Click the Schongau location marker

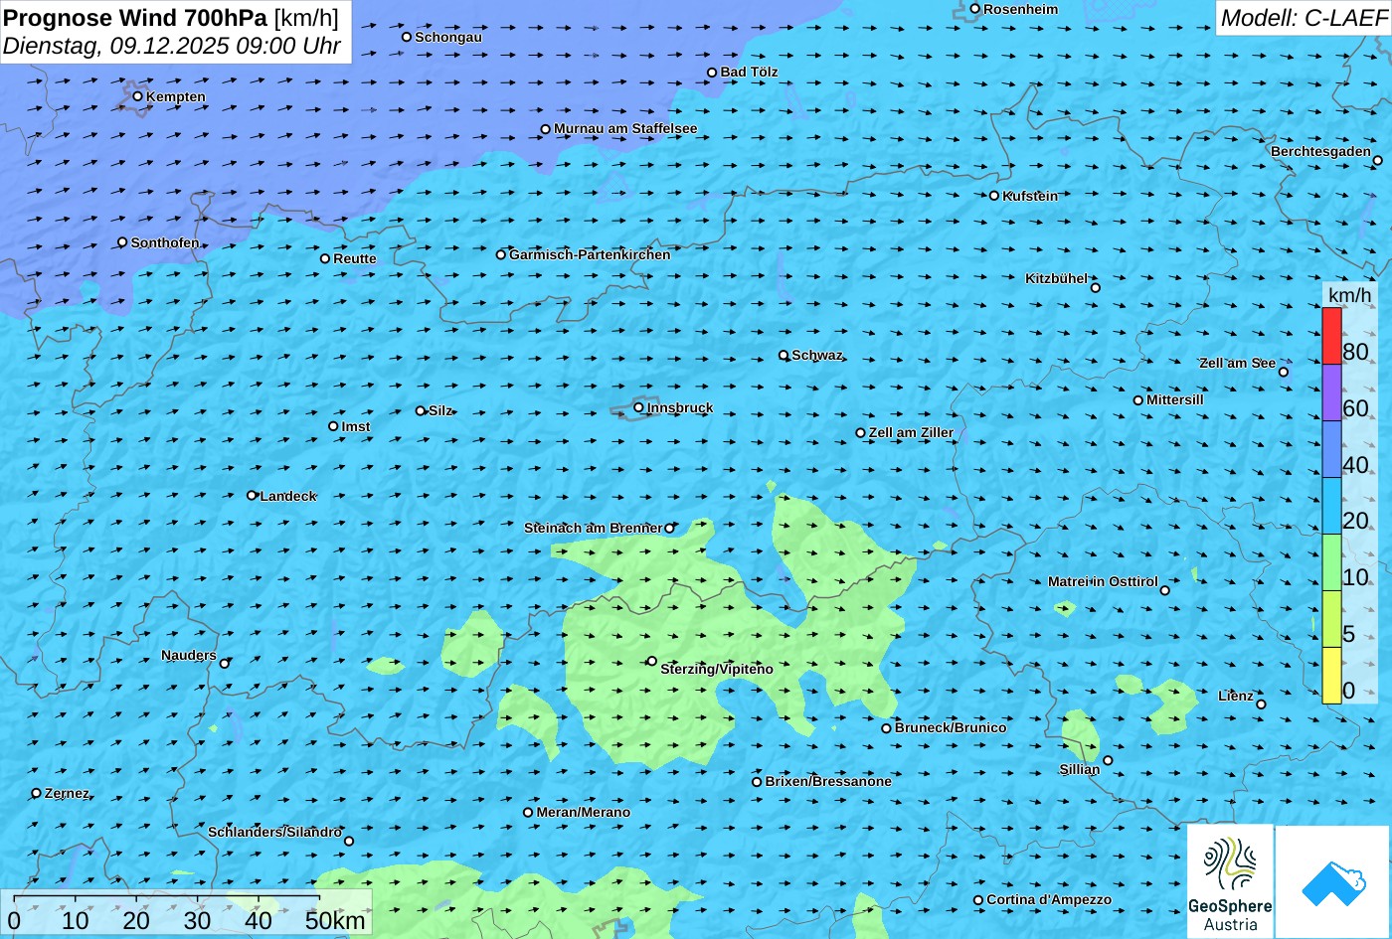coord(407,37)
